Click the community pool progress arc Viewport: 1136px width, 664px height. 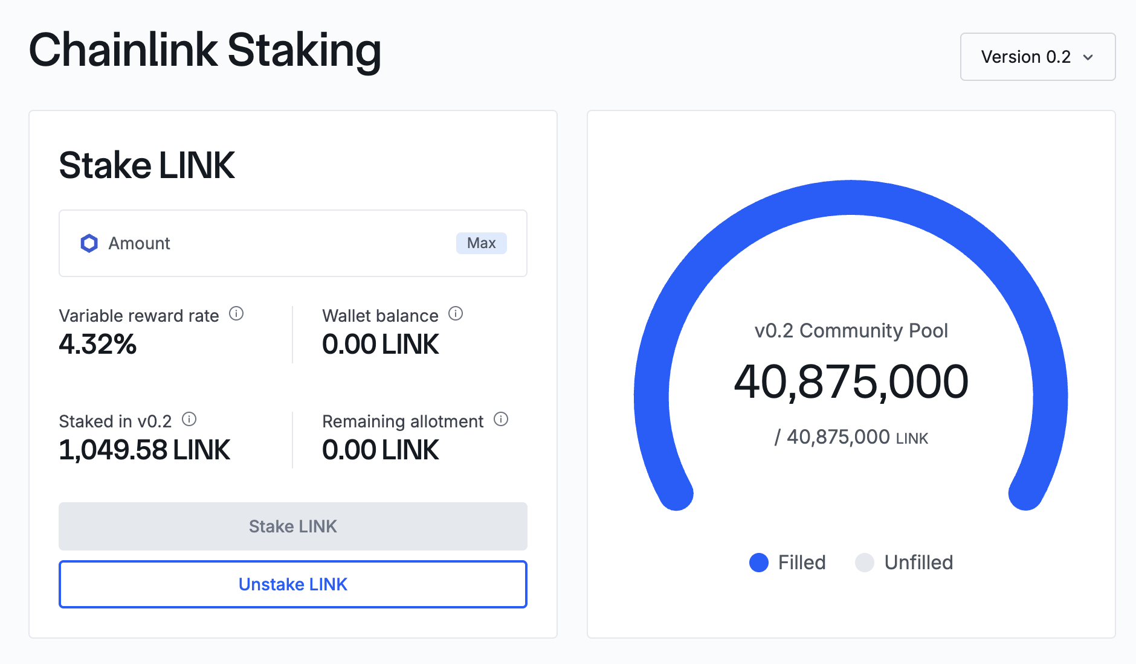[x=851, y=198]
